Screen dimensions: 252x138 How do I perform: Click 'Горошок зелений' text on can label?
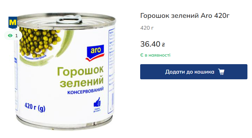tap(80, 77)
